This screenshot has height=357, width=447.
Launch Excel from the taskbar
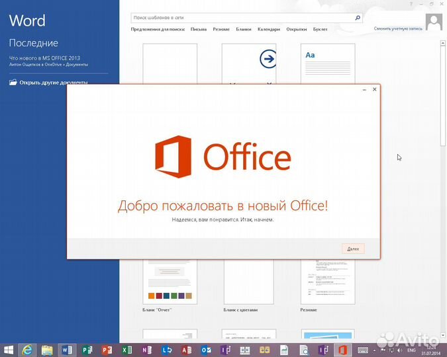point(127,350)
